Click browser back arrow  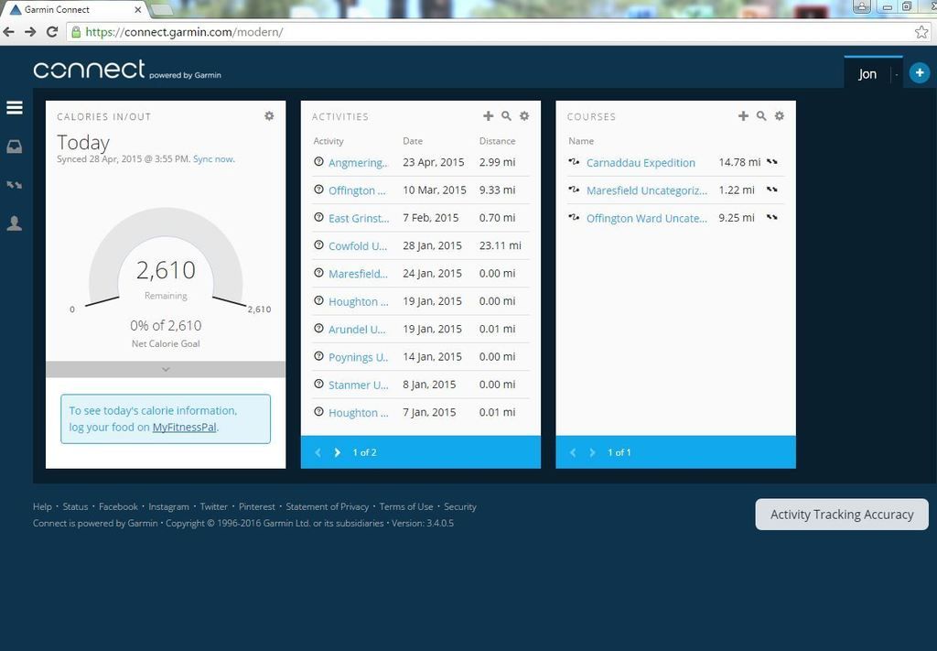pos(9,32)
